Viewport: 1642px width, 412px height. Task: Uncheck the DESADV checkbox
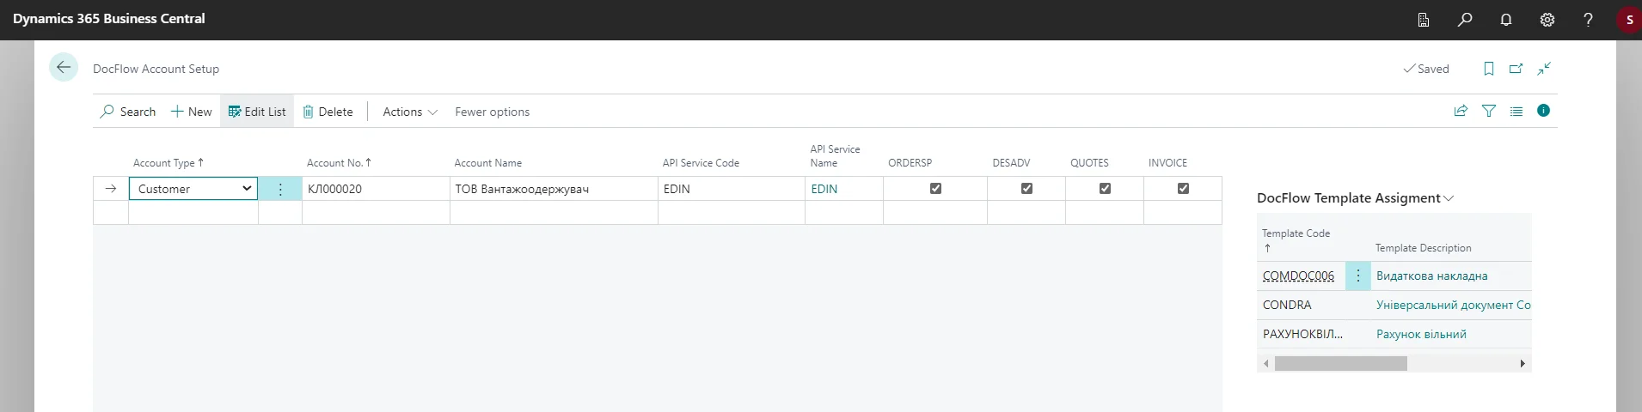click(x=1026, y=189)
